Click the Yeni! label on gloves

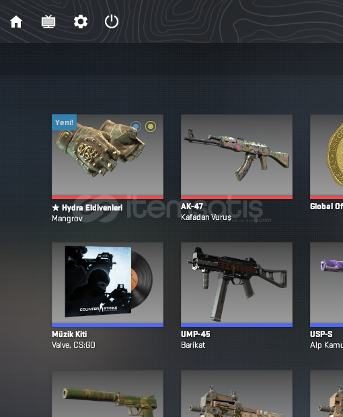[x=65, y=122]
